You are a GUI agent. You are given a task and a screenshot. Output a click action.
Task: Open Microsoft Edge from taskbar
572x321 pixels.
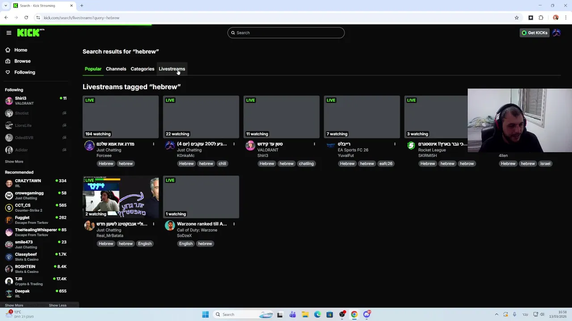click(317, 314)
